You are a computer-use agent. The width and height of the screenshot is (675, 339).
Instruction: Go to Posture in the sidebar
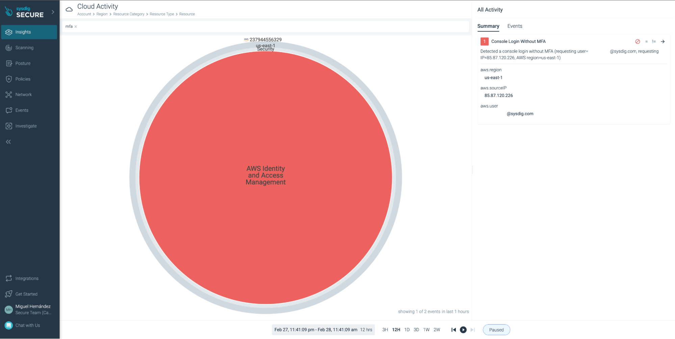(29, 63)
